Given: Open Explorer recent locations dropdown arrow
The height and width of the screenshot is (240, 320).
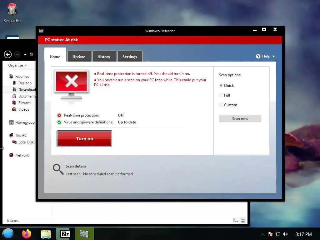Looking at the screenshot, I should [25, 54].
